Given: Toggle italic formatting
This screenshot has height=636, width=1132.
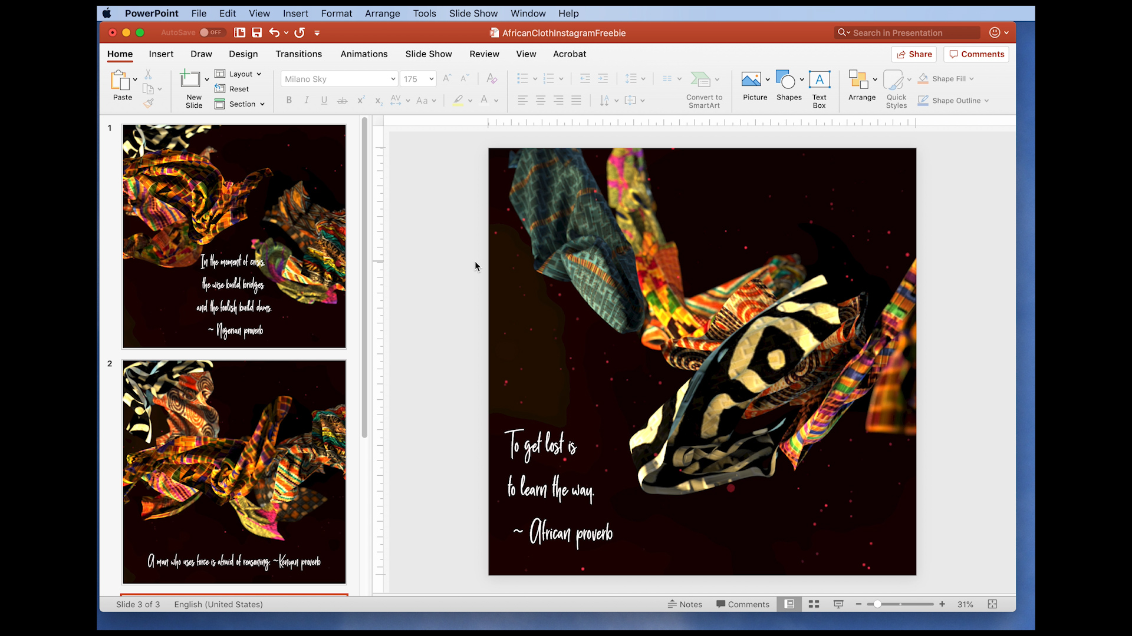Looking at the screenshot, I should [306, 100].
